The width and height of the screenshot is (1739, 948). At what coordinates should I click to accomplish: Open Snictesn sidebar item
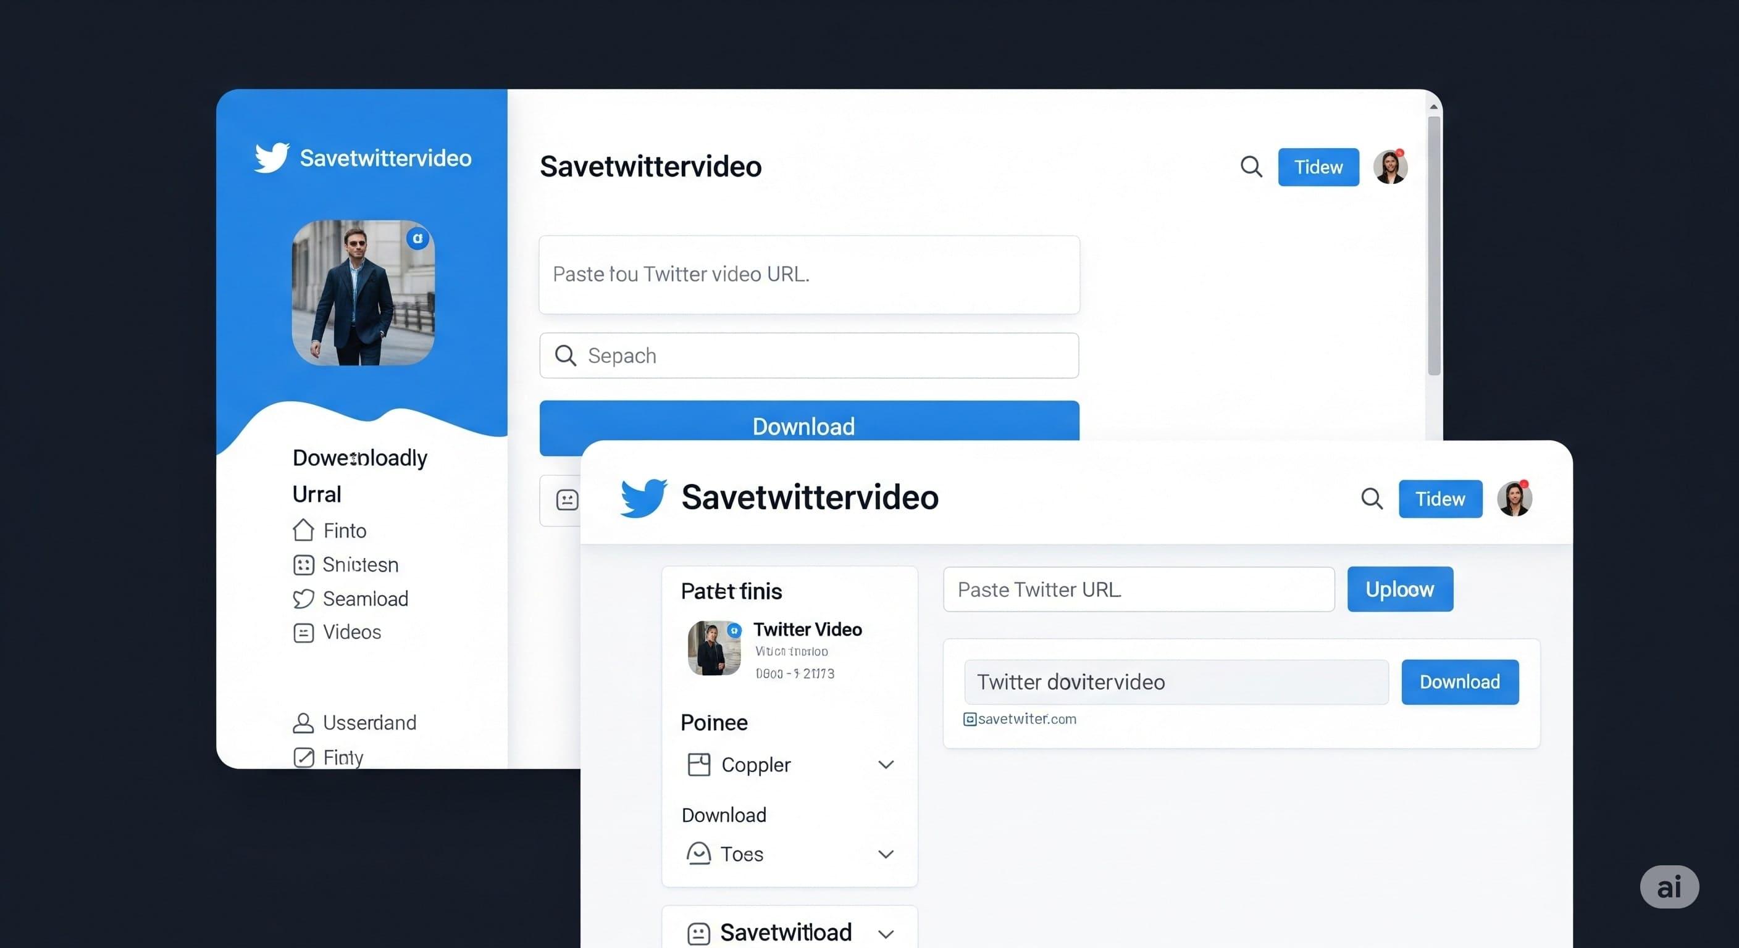tap(346, 564)
